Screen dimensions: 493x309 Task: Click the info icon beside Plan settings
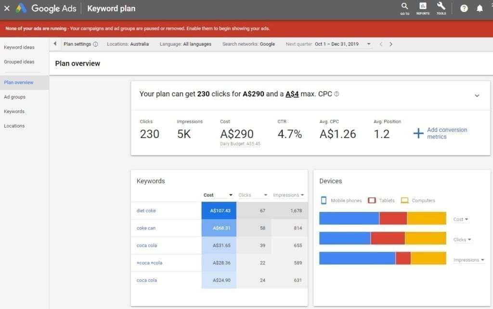[95, 44]
